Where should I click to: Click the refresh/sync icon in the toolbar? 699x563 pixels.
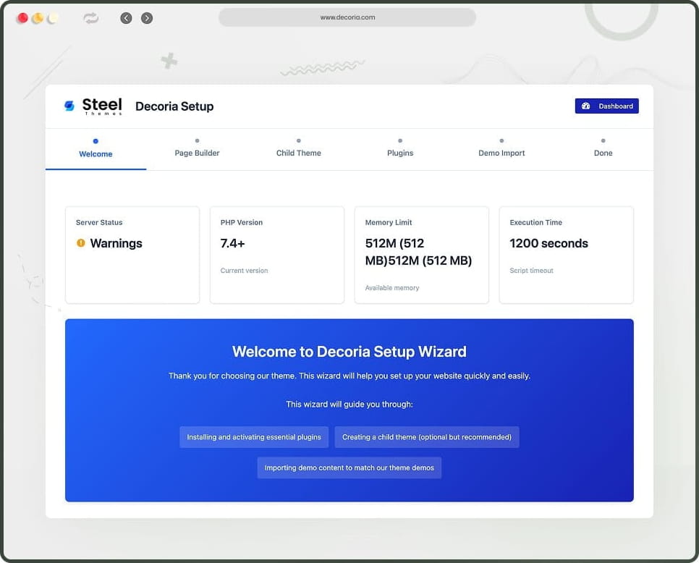[x=90, y=18]
